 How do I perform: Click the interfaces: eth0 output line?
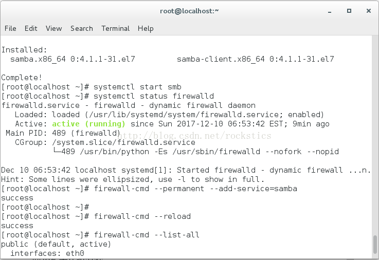tap(47, 253)
